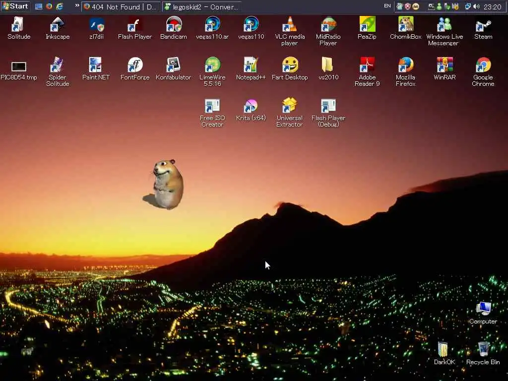Expand the quick launch overflow chevron
This screenshot has width=508, height=381.
(x=77, y=5)
